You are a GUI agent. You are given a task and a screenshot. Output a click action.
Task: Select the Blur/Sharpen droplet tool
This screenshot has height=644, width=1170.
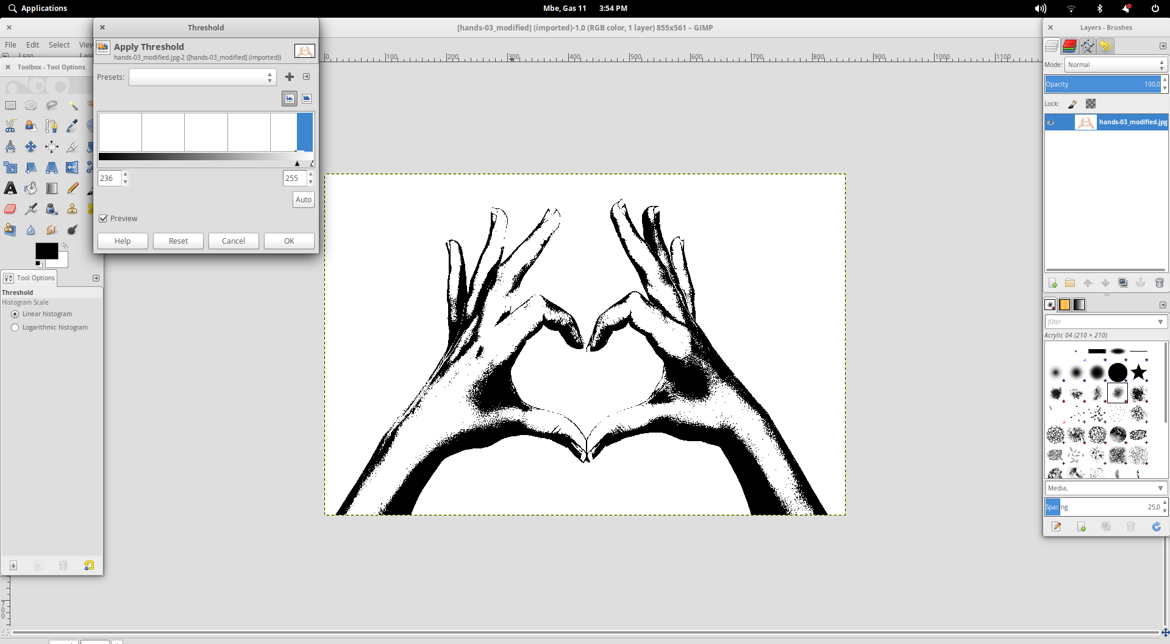point(31,230)
